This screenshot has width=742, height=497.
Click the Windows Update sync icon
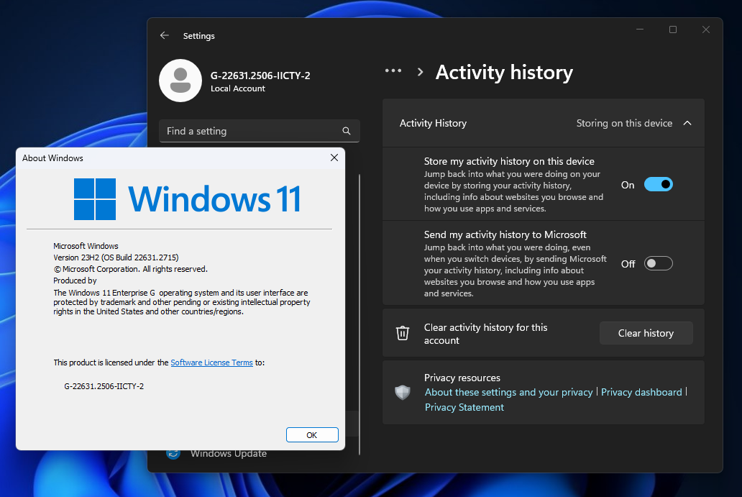pos(173,453)
